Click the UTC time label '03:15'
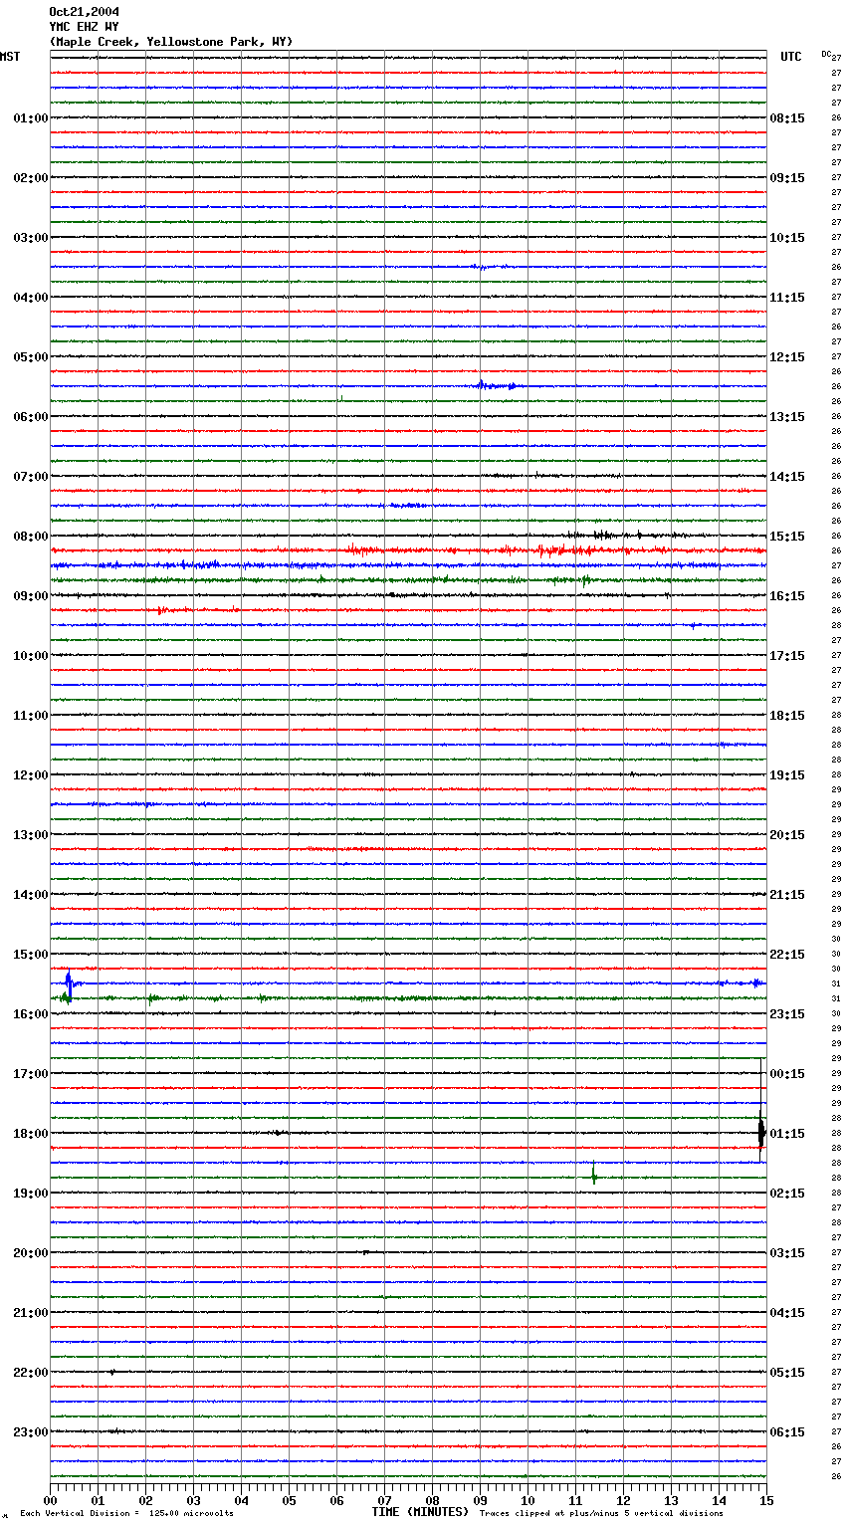Screen dimensions: 846x1527 pos(787,1253)
